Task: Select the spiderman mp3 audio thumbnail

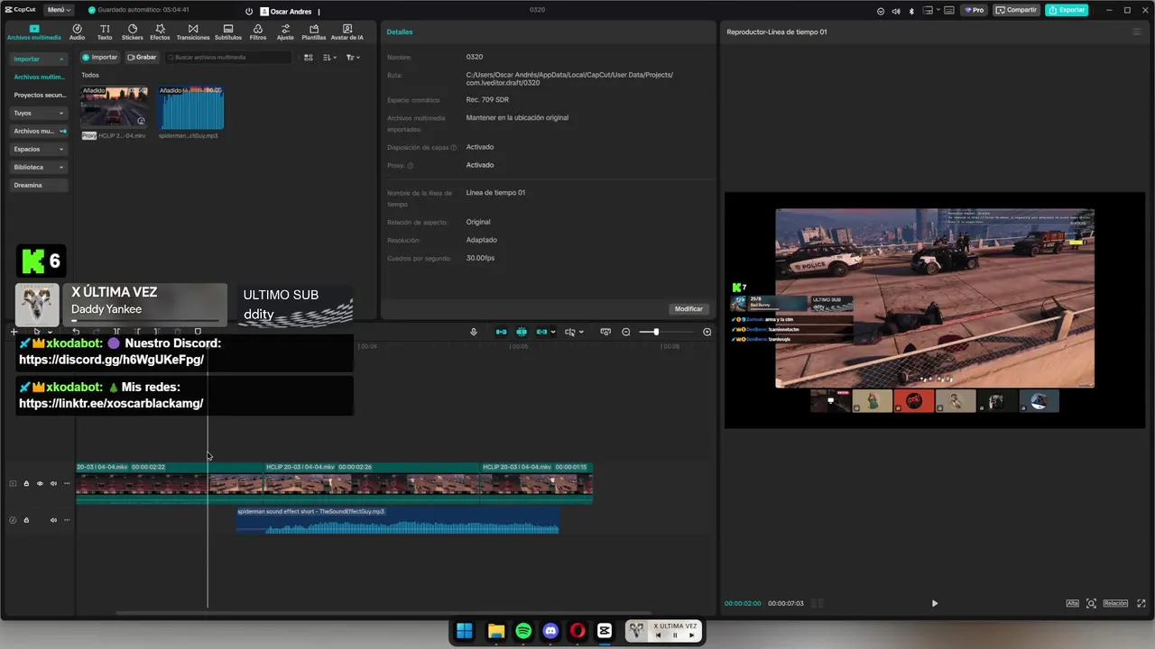Action: [190, 106]
